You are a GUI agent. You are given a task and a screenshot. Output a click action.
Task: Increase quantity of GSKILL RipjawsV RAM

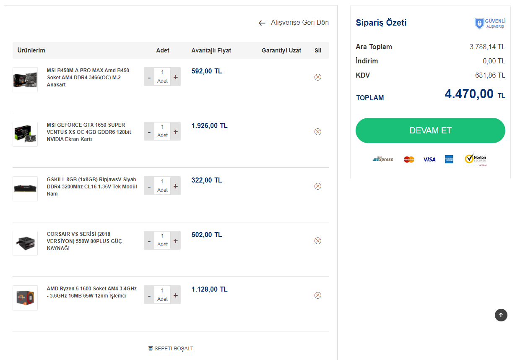point(175,186)
